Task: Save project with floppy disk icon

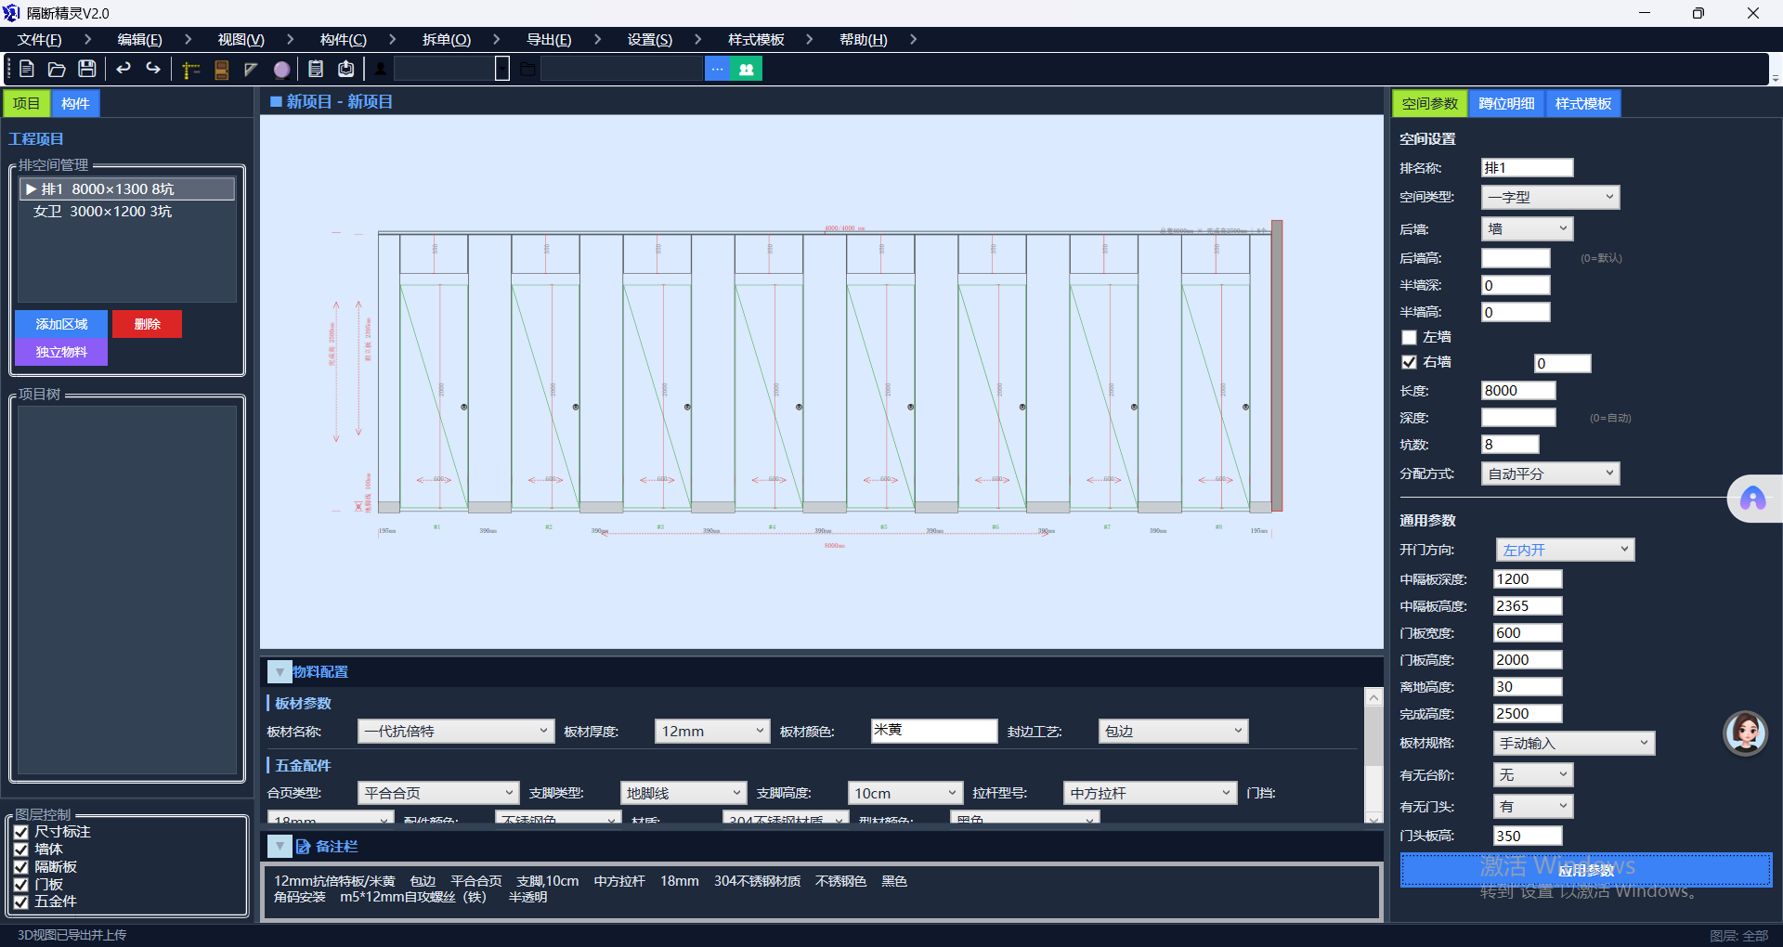Action: (86, 69)
